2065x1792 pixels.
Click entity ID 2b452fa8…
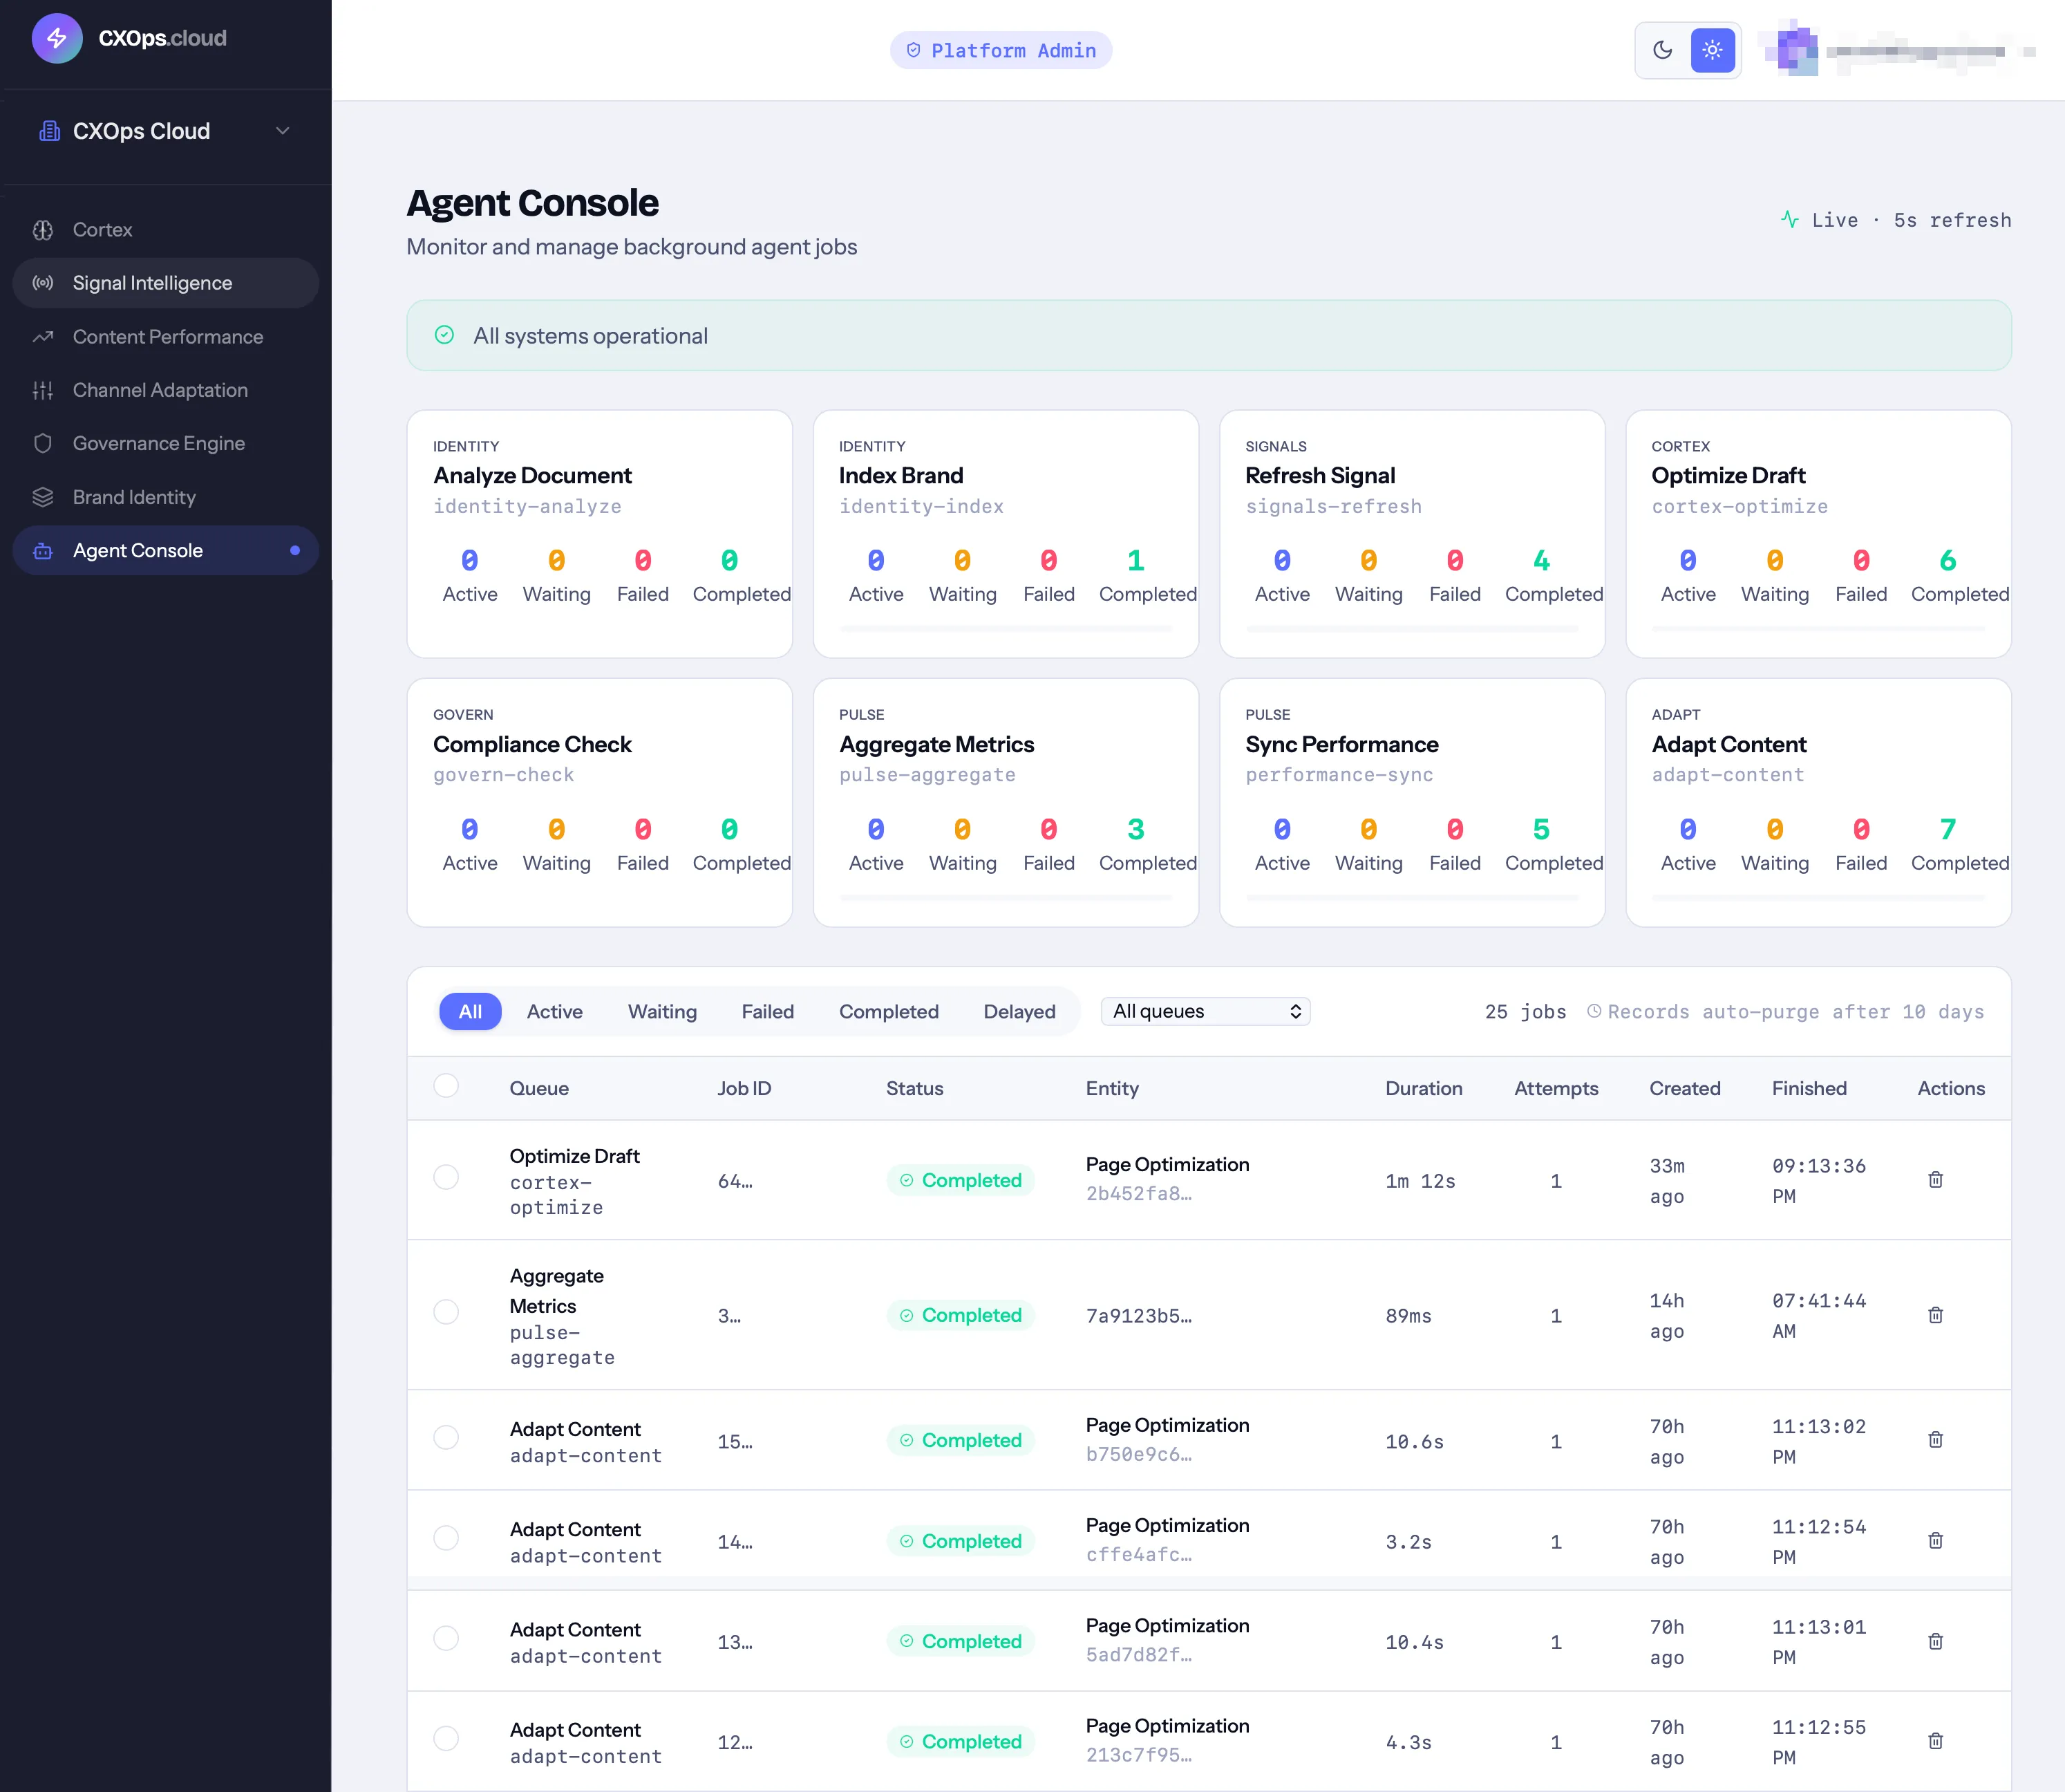click(1138, 1193)
